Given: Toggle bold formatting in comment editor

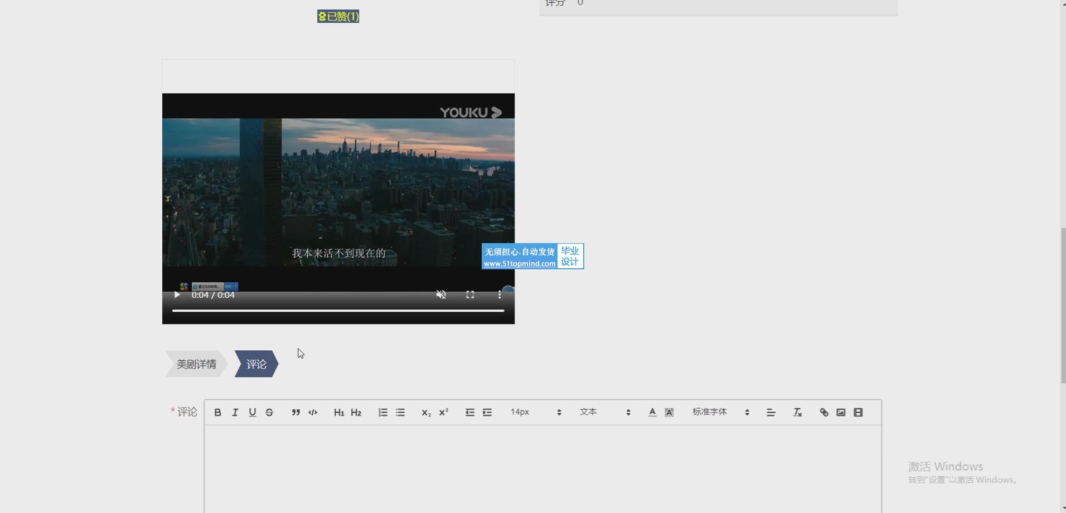Looking at the screenshot, I should coord(217,413).
